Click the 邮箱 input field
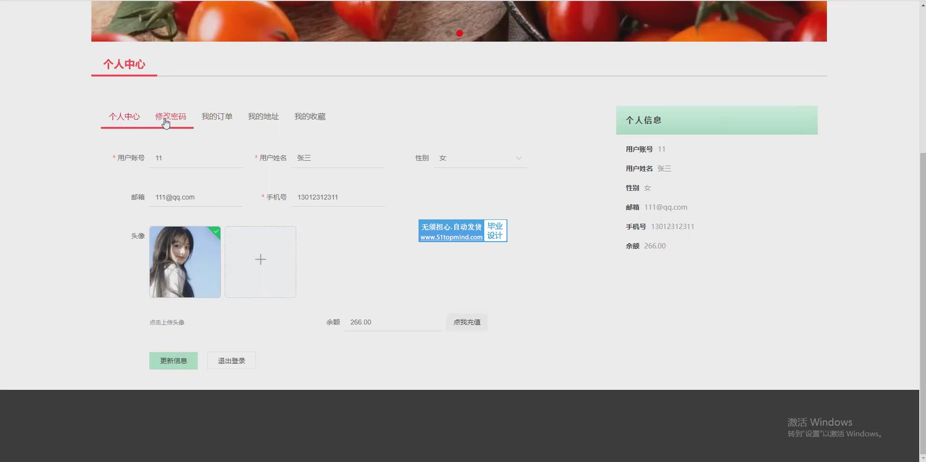This screenshot has height=462, width=926. 196,197
